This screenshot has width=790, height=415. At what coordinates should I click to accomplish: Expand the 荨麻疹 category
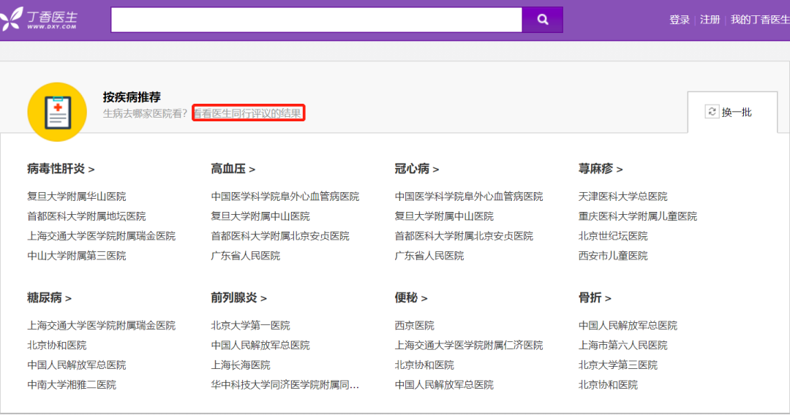point(601,169)
